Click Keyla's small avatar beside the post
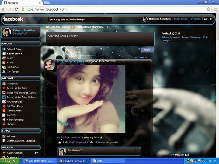Screen dimensions: 219x164 coord(50,65)
